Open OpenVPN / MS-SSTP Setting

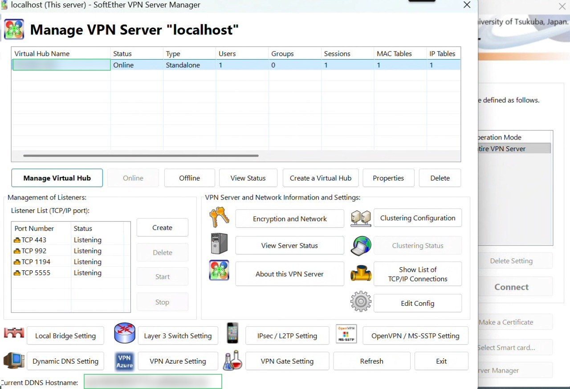[x=415, y=336]
